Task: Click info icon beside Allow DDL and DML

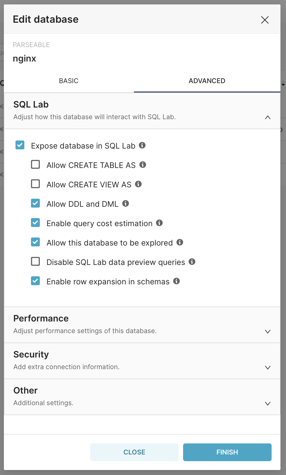Action: (x=126, y=203)
